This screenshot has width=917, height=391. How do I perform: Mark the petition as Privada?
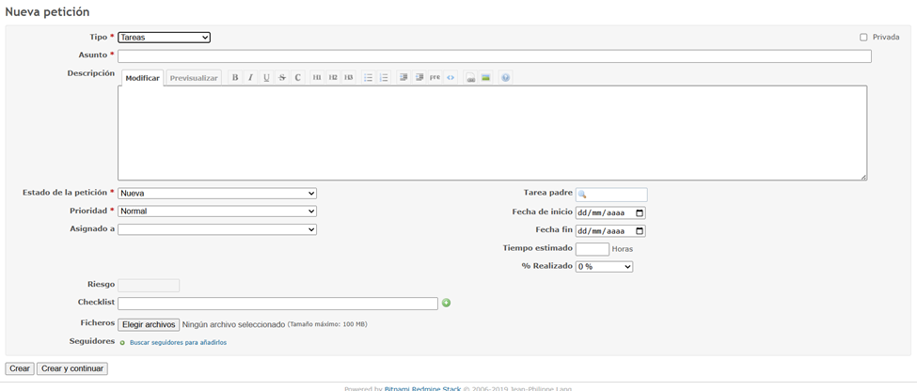[863, 38]
